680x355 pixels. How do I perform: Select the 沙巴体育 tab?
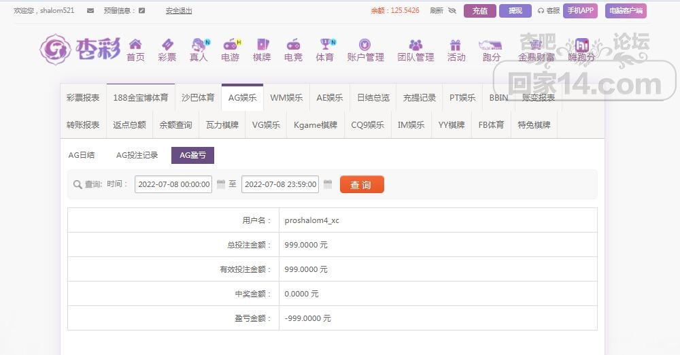point(198,97)
